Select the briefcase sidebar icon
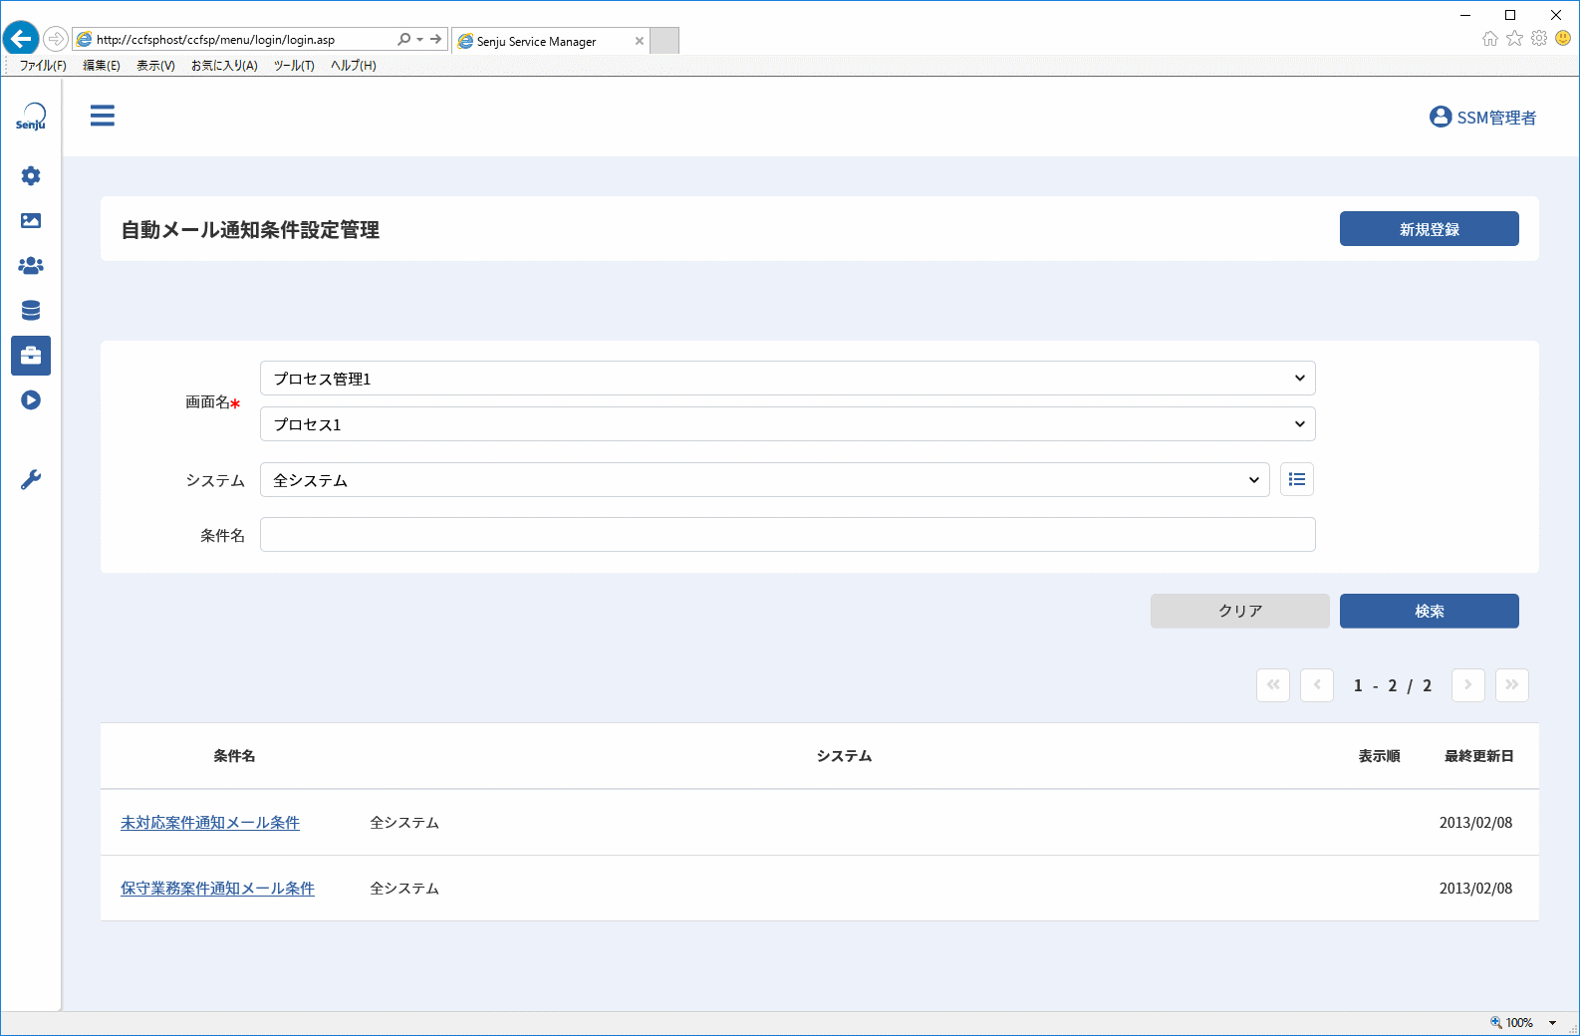This screenshot has height=1036, width=1580. click(31, 356)
